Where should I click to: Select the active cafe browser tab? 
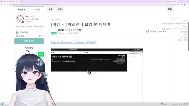pyautogui.click(x=12, y=1)
